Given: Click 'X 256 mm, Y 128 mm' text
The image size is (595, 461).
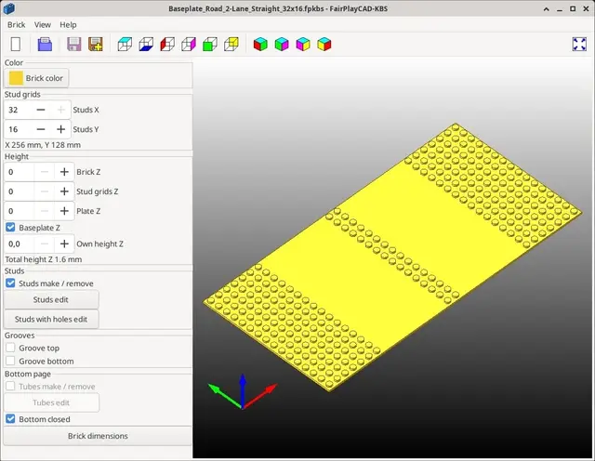Looking at the screenshot, I should pos(43,145).
